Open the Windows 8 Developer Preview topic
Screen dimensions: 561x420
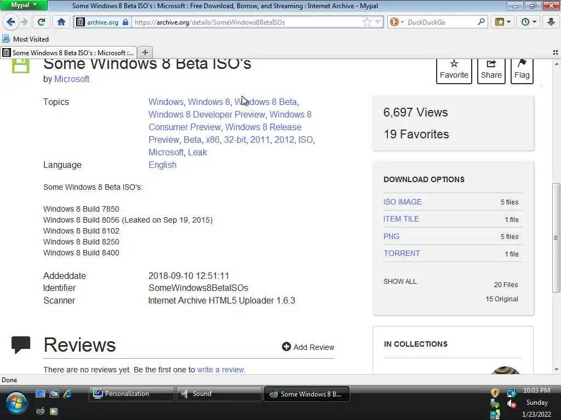click(x=207, y=114)
